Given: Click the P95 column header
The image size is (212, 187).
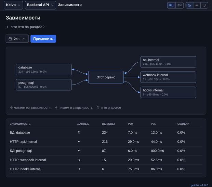Looking at the screenshot, I should (x=153, y=124).
